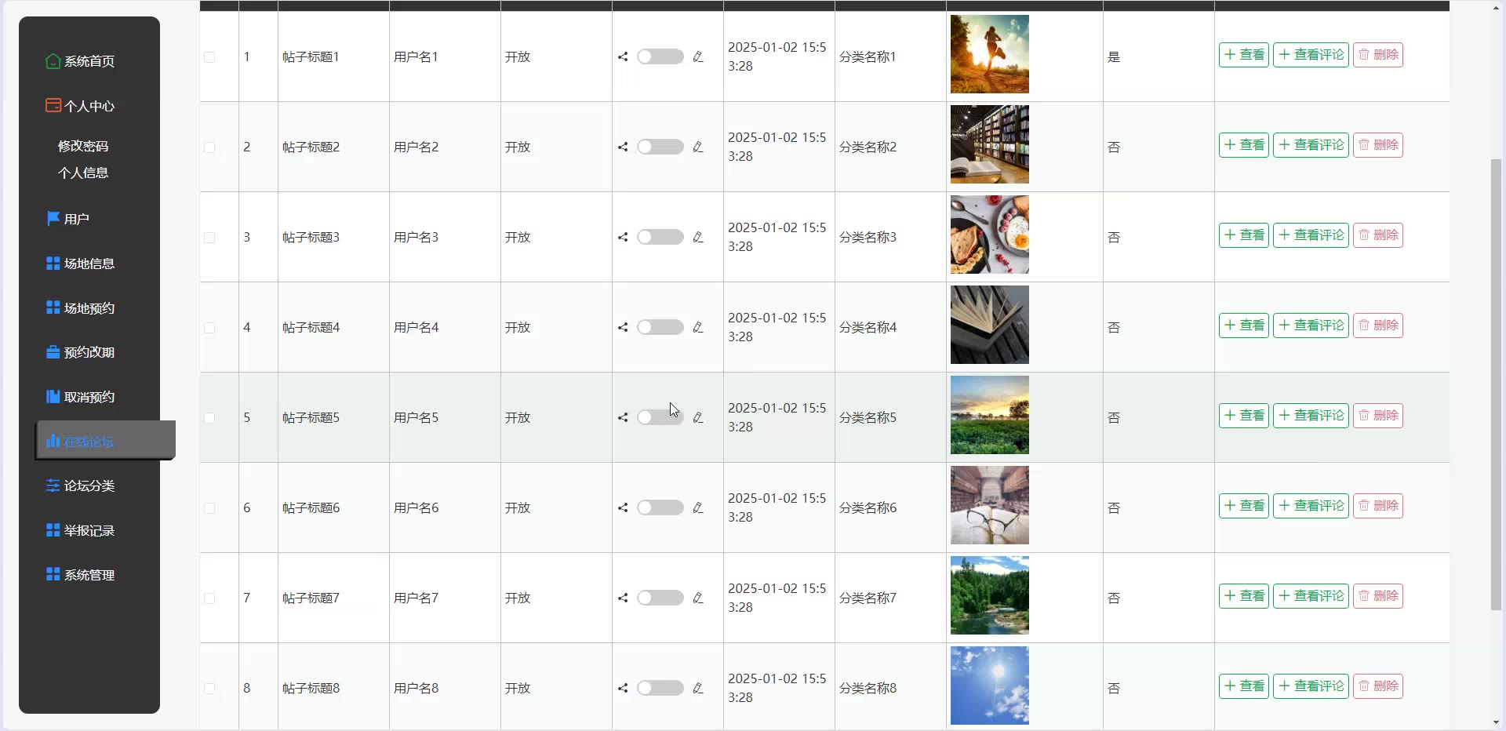Screen dimensions: 1506x731
Task: Click 查看评论 button for 帖子标题2
Action: coord(1311,145)
